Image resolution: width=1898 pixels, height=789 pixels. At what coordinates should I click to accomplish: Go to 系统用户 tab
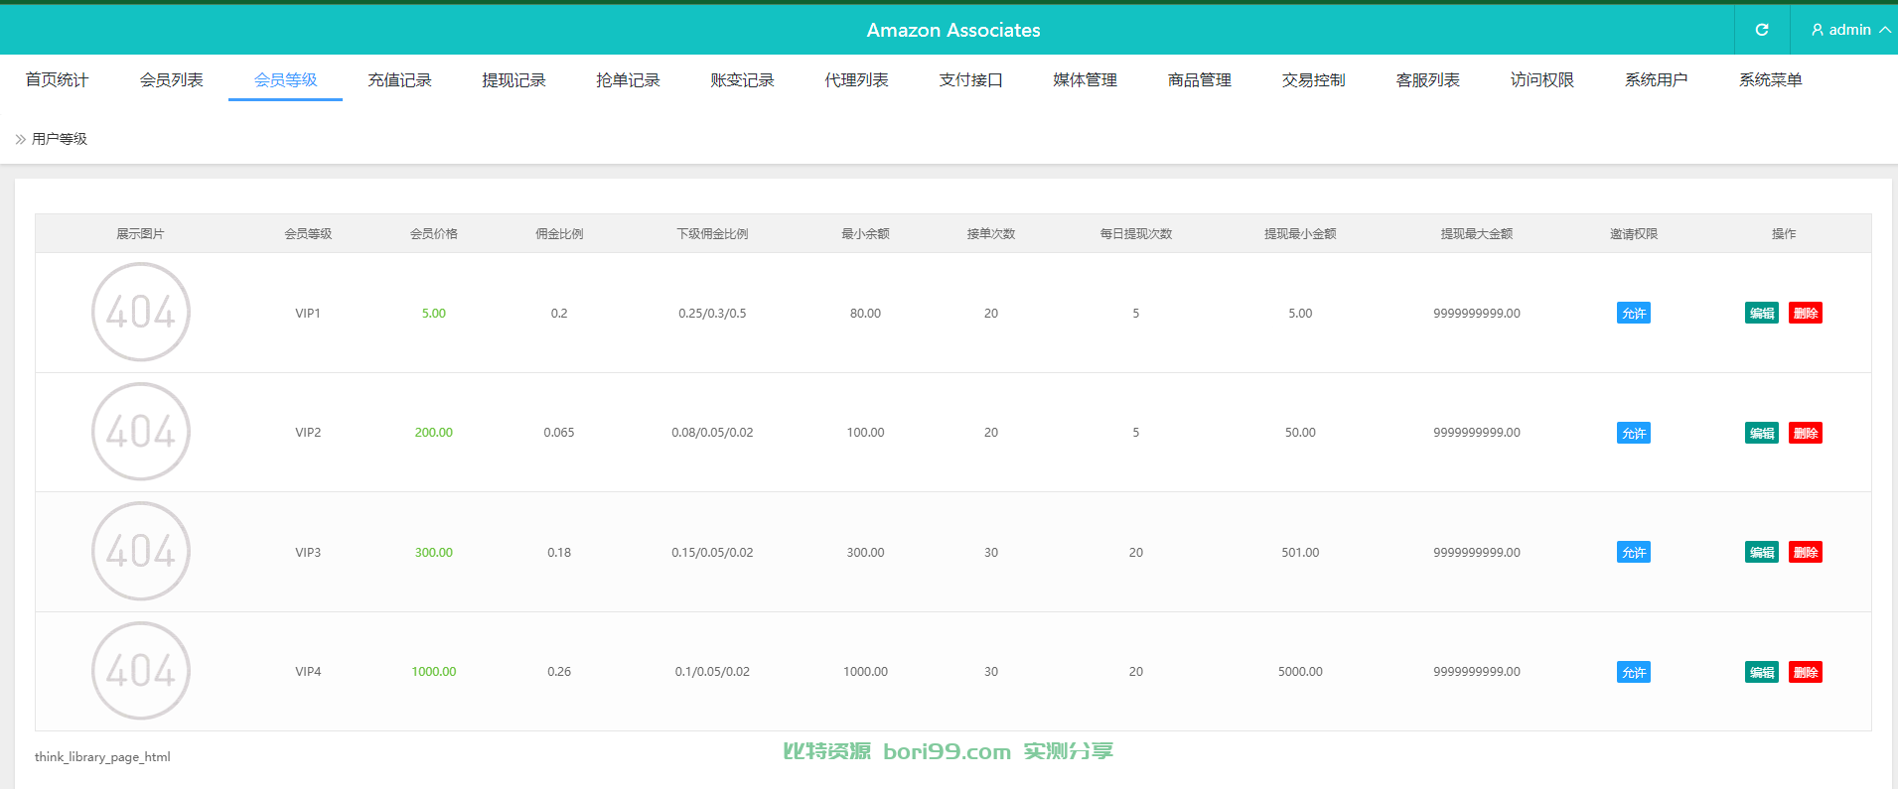click(1656, 79)
